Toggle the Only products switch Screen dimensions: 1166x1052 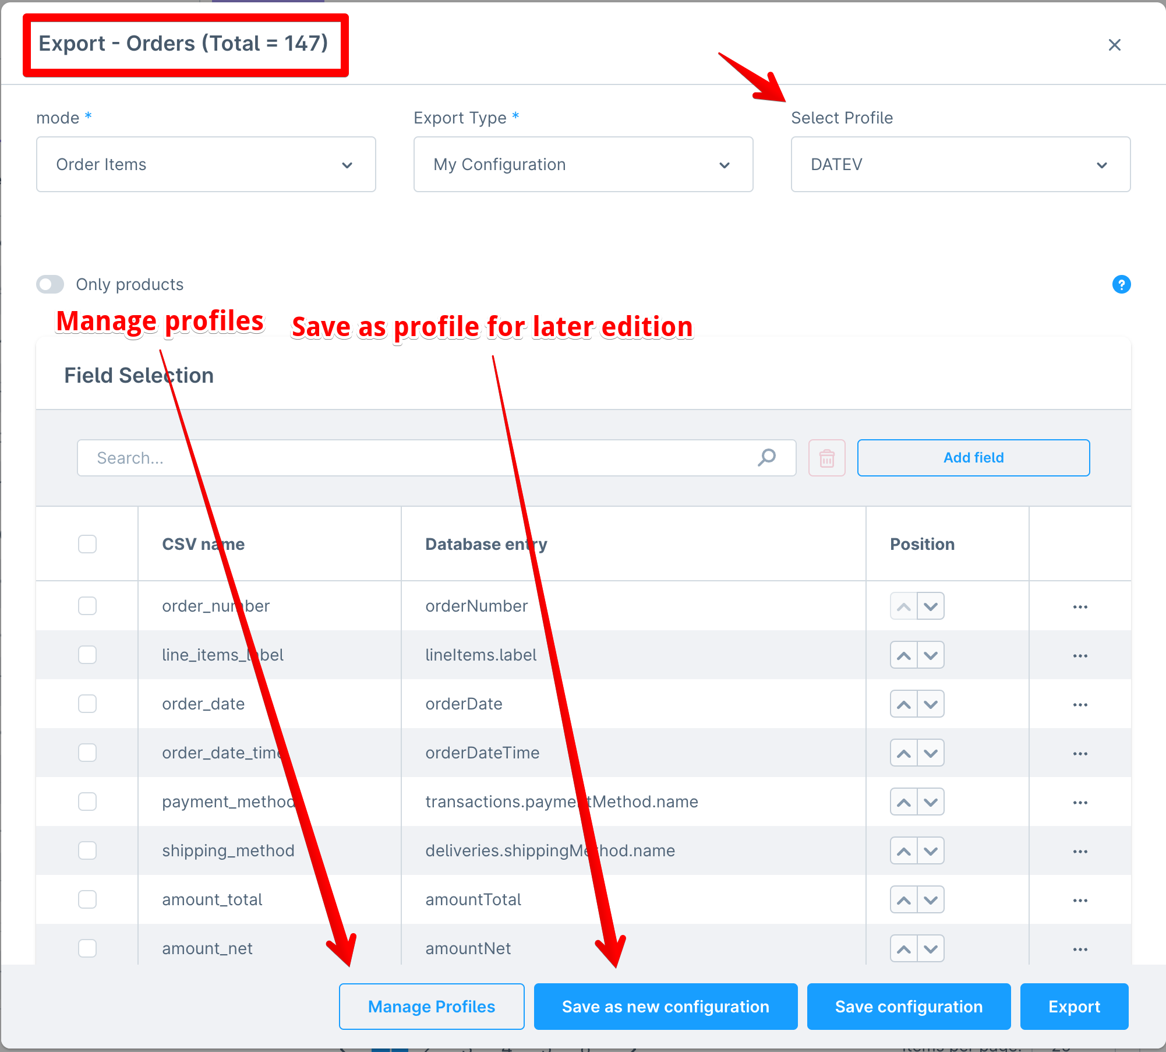[x=50, y=284]
